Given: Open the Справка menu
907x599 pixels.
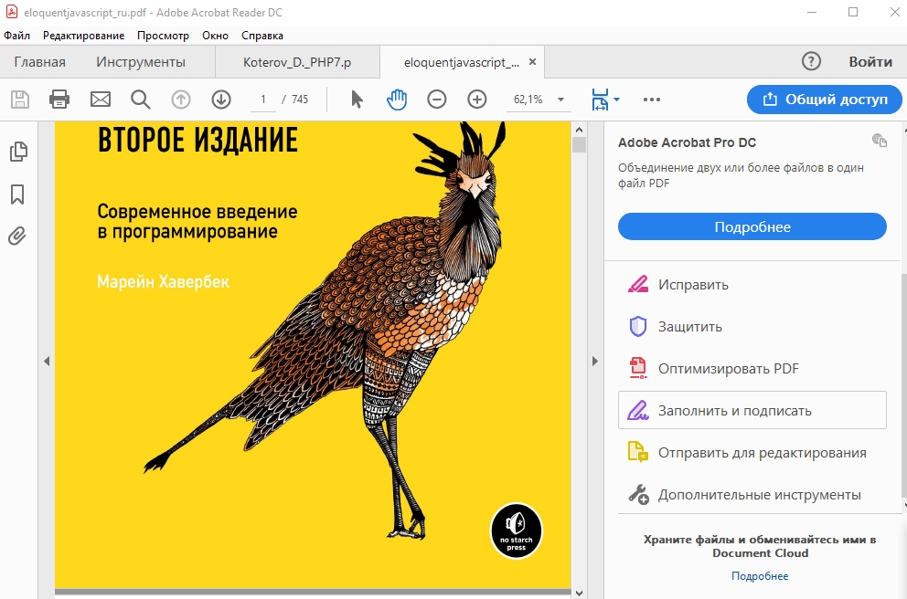Looking at the screenshot, I should (x=262, y=36).
